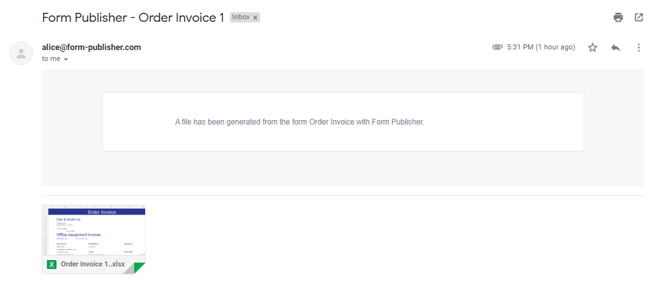Click the paperclip attachment indicator icon
The width and height of the screenshot is (653, 287).
pyautogui.click(x=497, y=47)
